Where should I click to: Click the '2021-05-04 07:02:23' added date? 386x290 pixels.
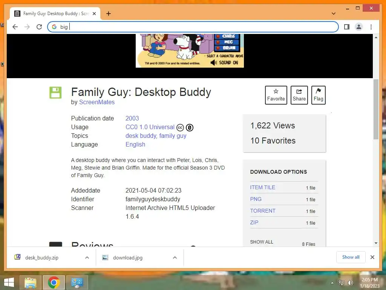pyautogui.click(x=153, y=191)
